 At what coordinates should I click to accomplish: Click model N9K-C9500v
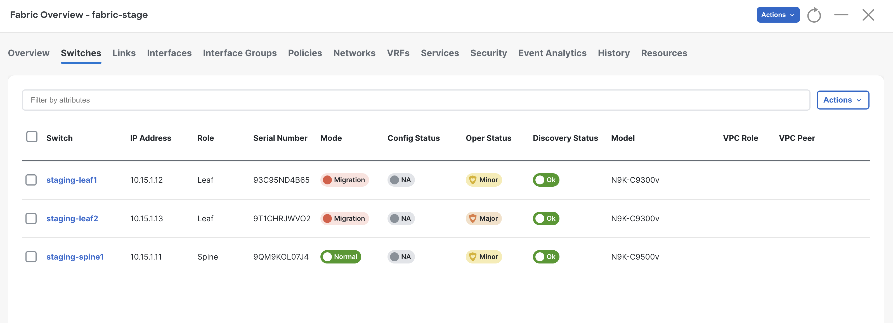(x=635, y=257)
